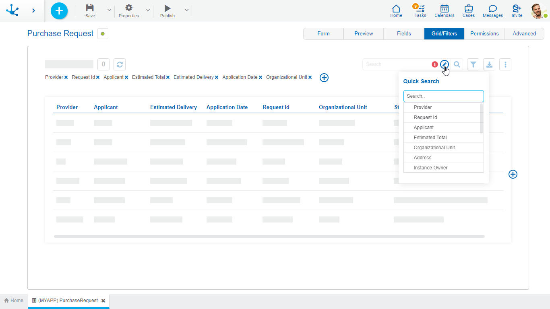Select Address in Quick Search list

pyautogui.click(x=422, y=158)
